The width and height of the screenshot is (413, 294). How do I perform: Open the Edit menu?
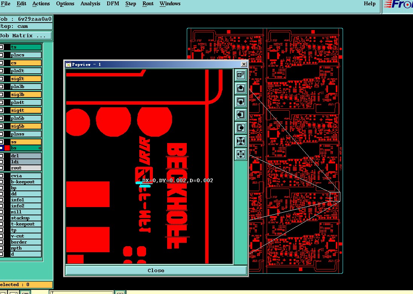click(x=21, y=4)
